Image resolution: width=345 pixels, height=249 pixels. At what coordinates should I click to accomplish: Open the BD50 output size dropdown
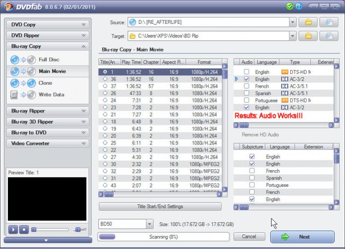point(150,224)
